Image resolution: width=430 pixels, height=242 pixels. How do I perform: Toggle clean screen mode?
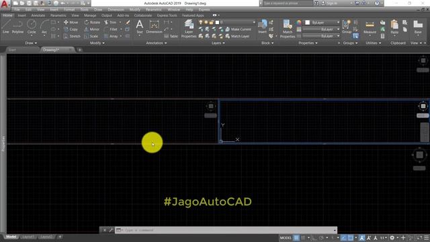[419, 237]
